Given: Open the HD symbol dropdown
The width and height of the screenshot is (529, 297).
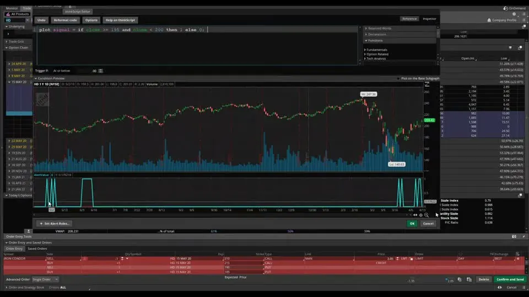Looking at the screenshot, I should (x=28, y=20).
